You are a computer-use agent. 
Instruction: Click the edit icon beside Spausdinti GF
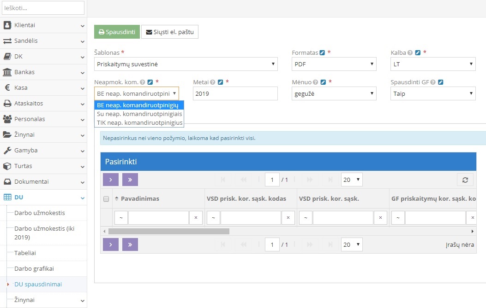coord(441,82)
